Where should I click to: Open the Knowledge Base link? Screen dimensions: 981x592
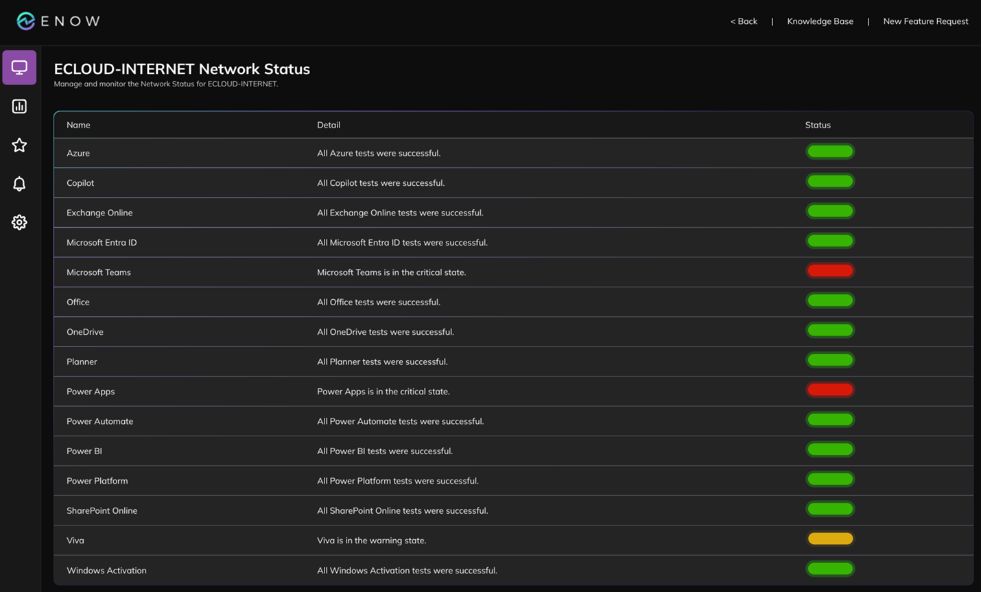(820, 21)
